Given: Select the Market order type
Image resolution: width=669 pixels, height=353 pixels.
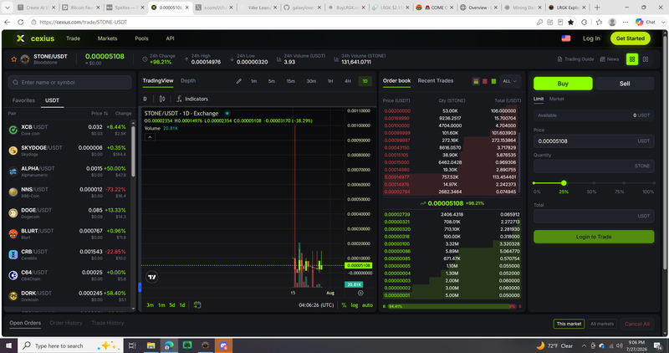Looking at the screenshot, I should point(556,99).
